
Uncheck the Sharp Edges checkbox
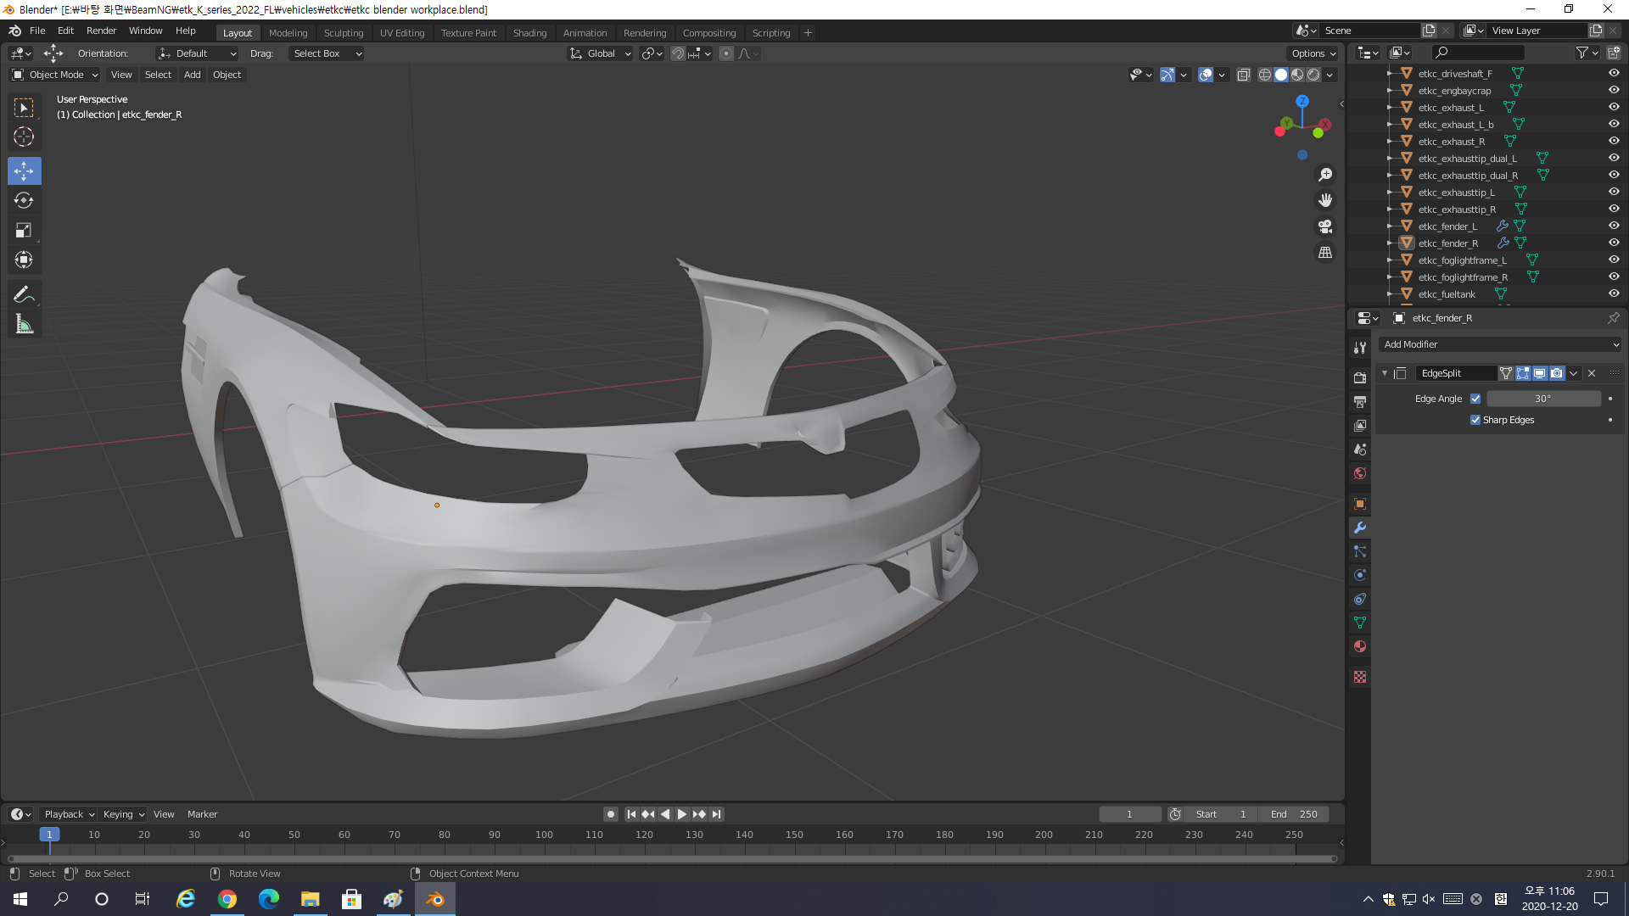pyautogui.click(x=1475, y=420)
